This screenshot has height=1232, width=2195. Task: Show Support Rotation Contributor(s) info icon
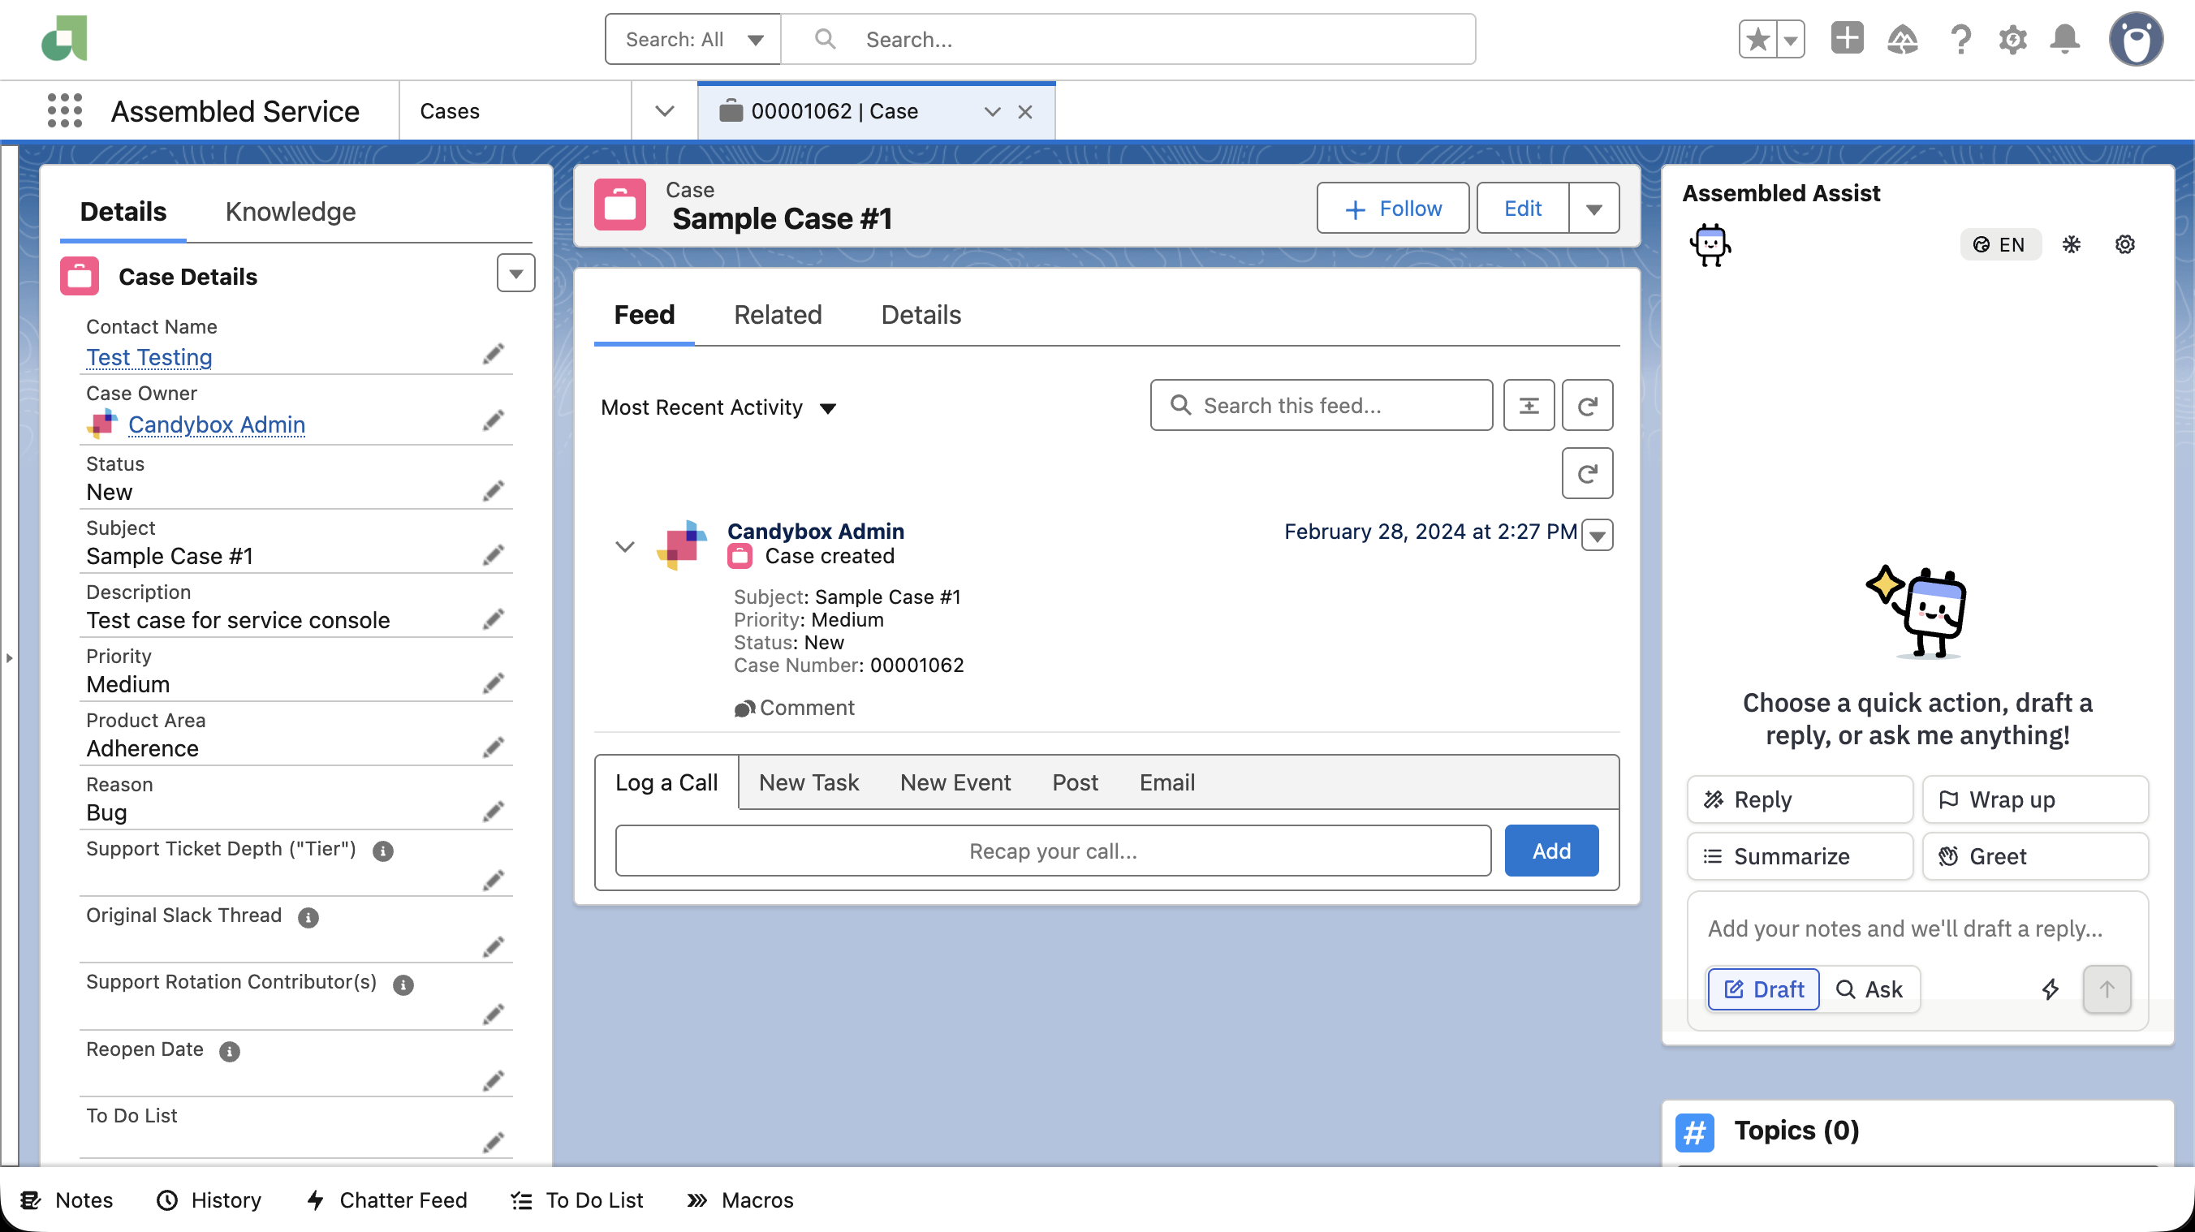[403, 984]
